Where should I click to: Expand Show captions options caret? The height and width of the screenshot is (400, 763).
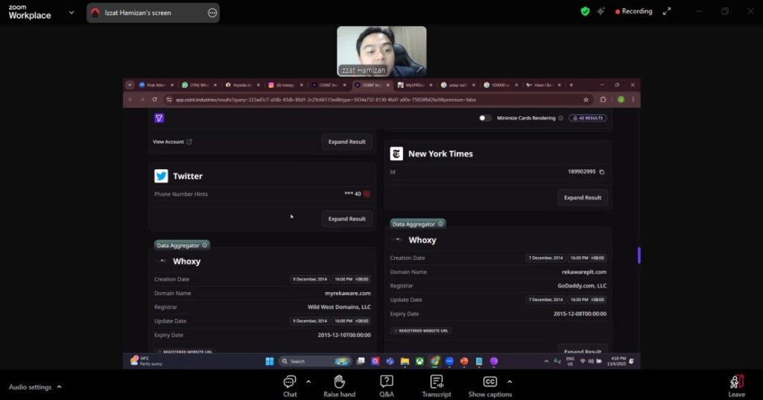coord(510,381)
